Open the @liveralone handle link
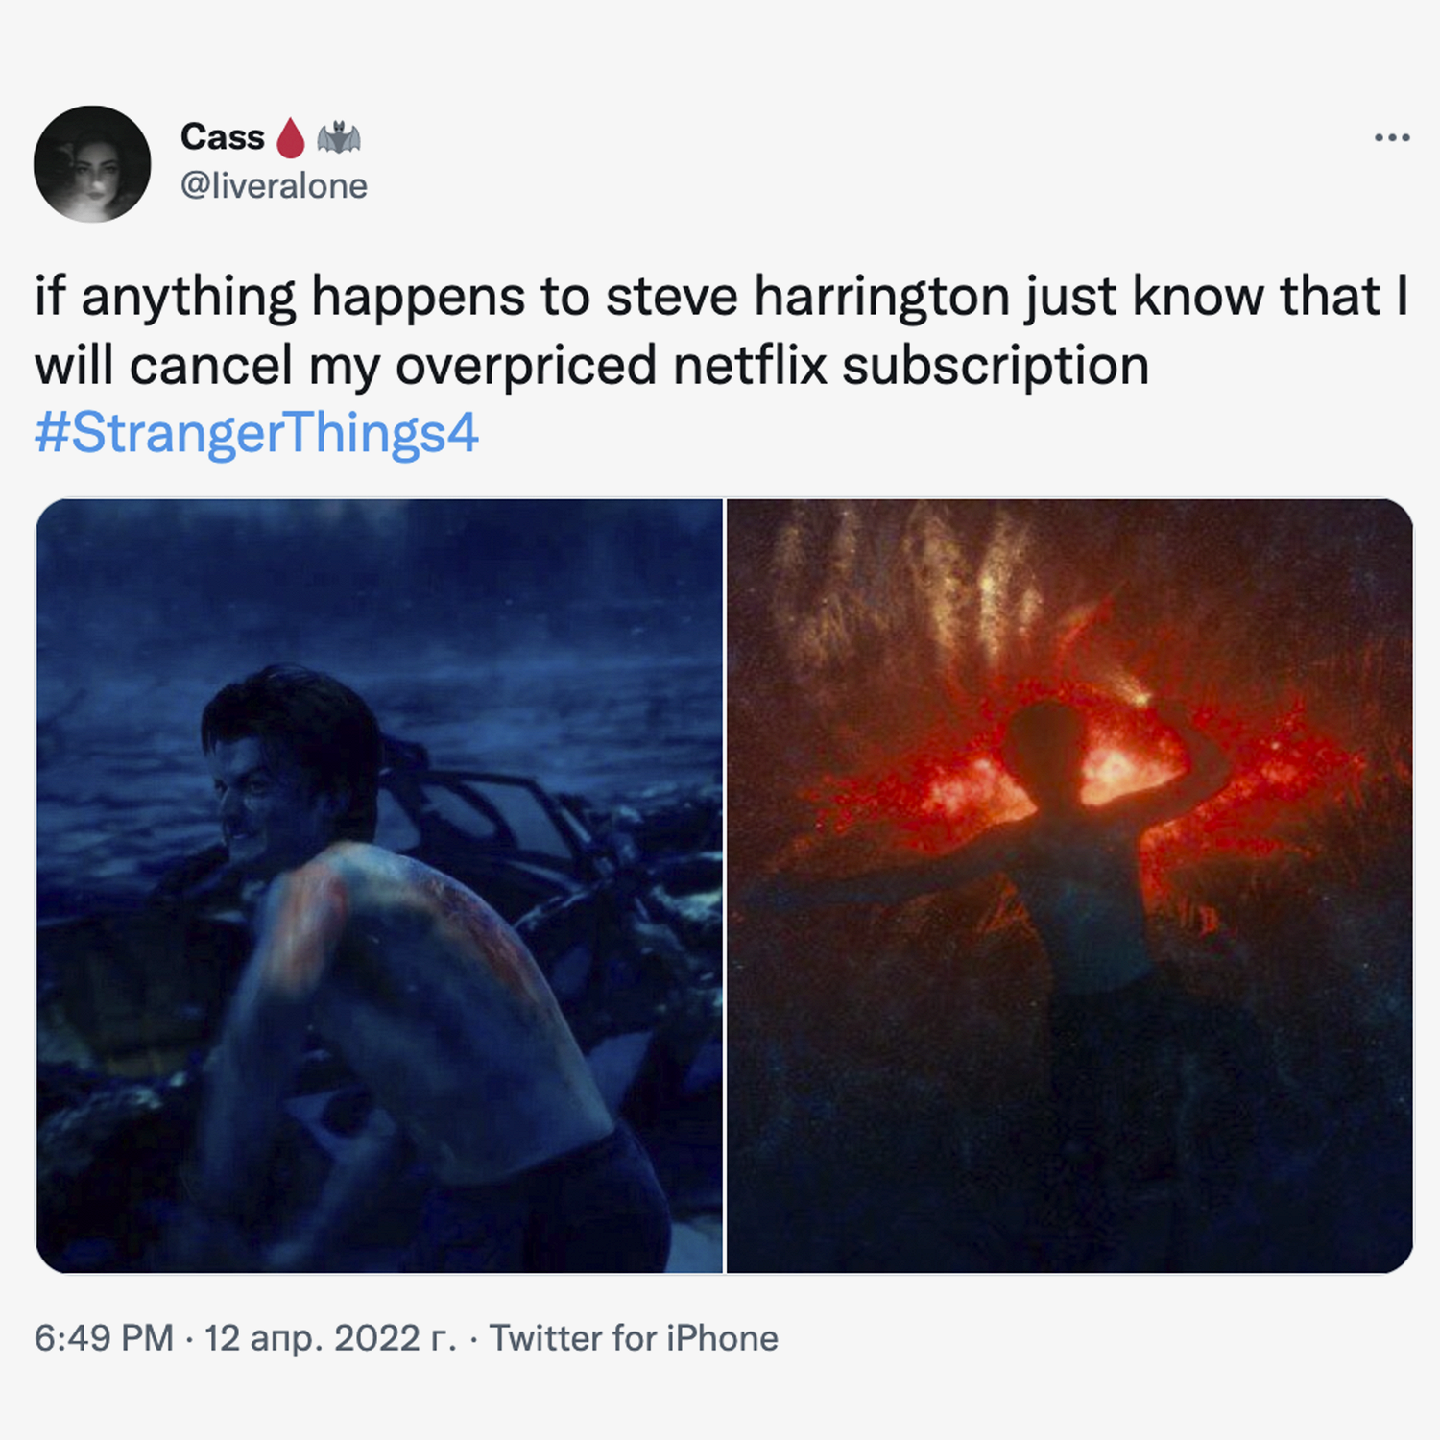The width and height of the screenshot is (1440, 1440). click(x=274, y=185)
